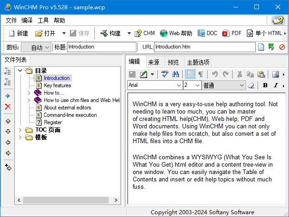This screenshot has height=217, width=289.
Task: Click the undo icon
Action: (x=215, y=74)
